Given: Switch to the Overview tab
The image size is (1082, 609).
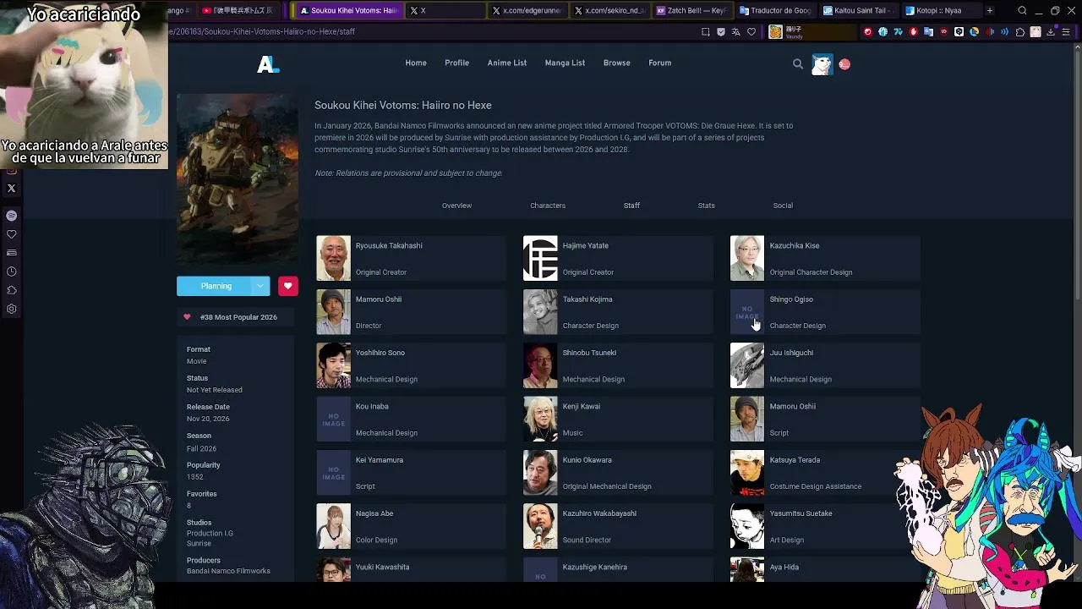Looking at the screenshot, I should pyautogui.click(x=456, y=206).
